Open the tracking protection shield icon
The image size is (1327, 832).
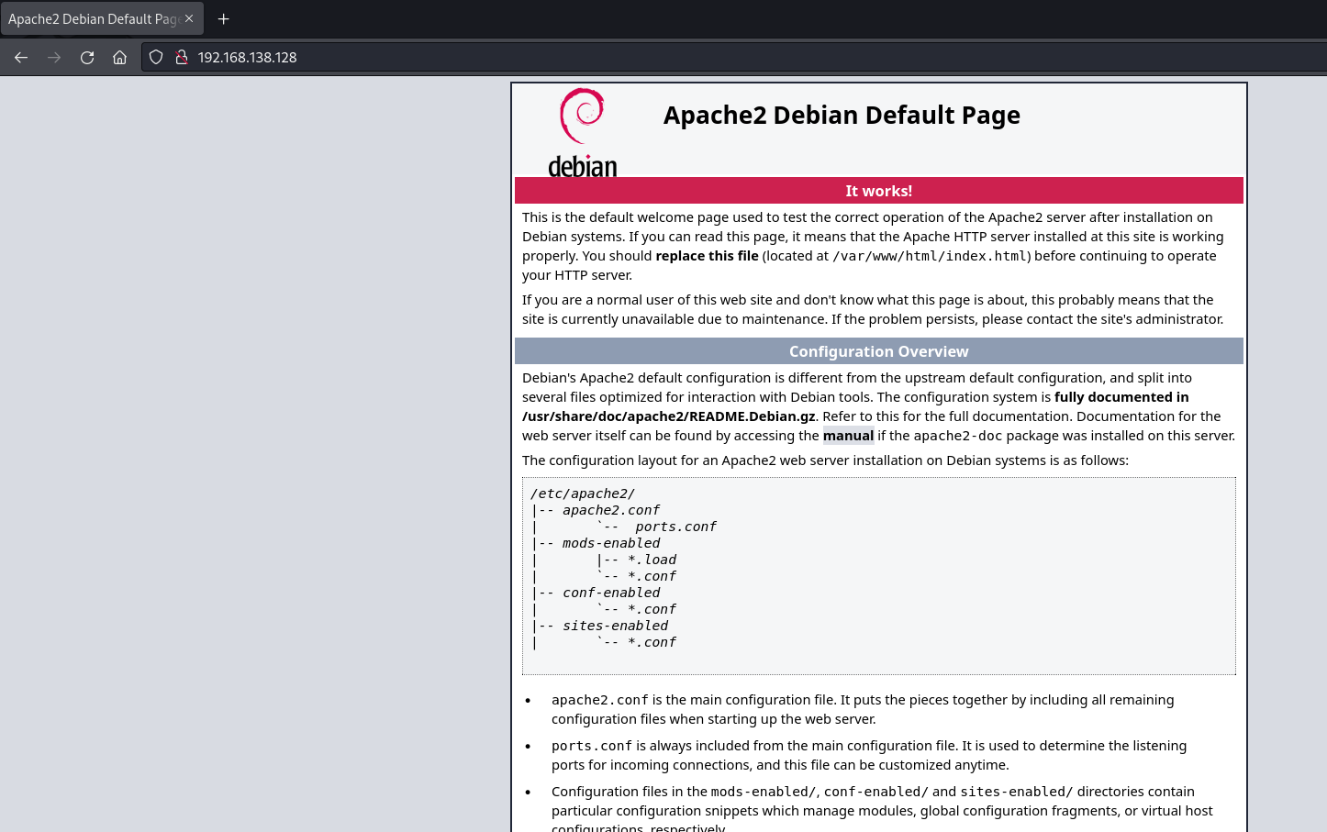(x=156, y=57)
